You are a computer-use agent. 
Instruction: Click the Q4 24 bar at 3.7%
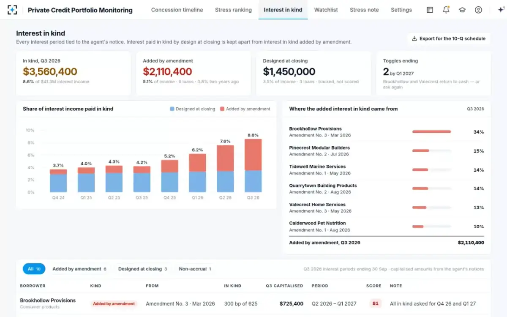58,181
